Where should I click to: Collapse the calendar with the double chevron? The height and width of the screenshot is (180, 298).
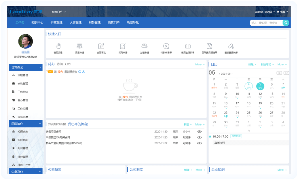249,130
